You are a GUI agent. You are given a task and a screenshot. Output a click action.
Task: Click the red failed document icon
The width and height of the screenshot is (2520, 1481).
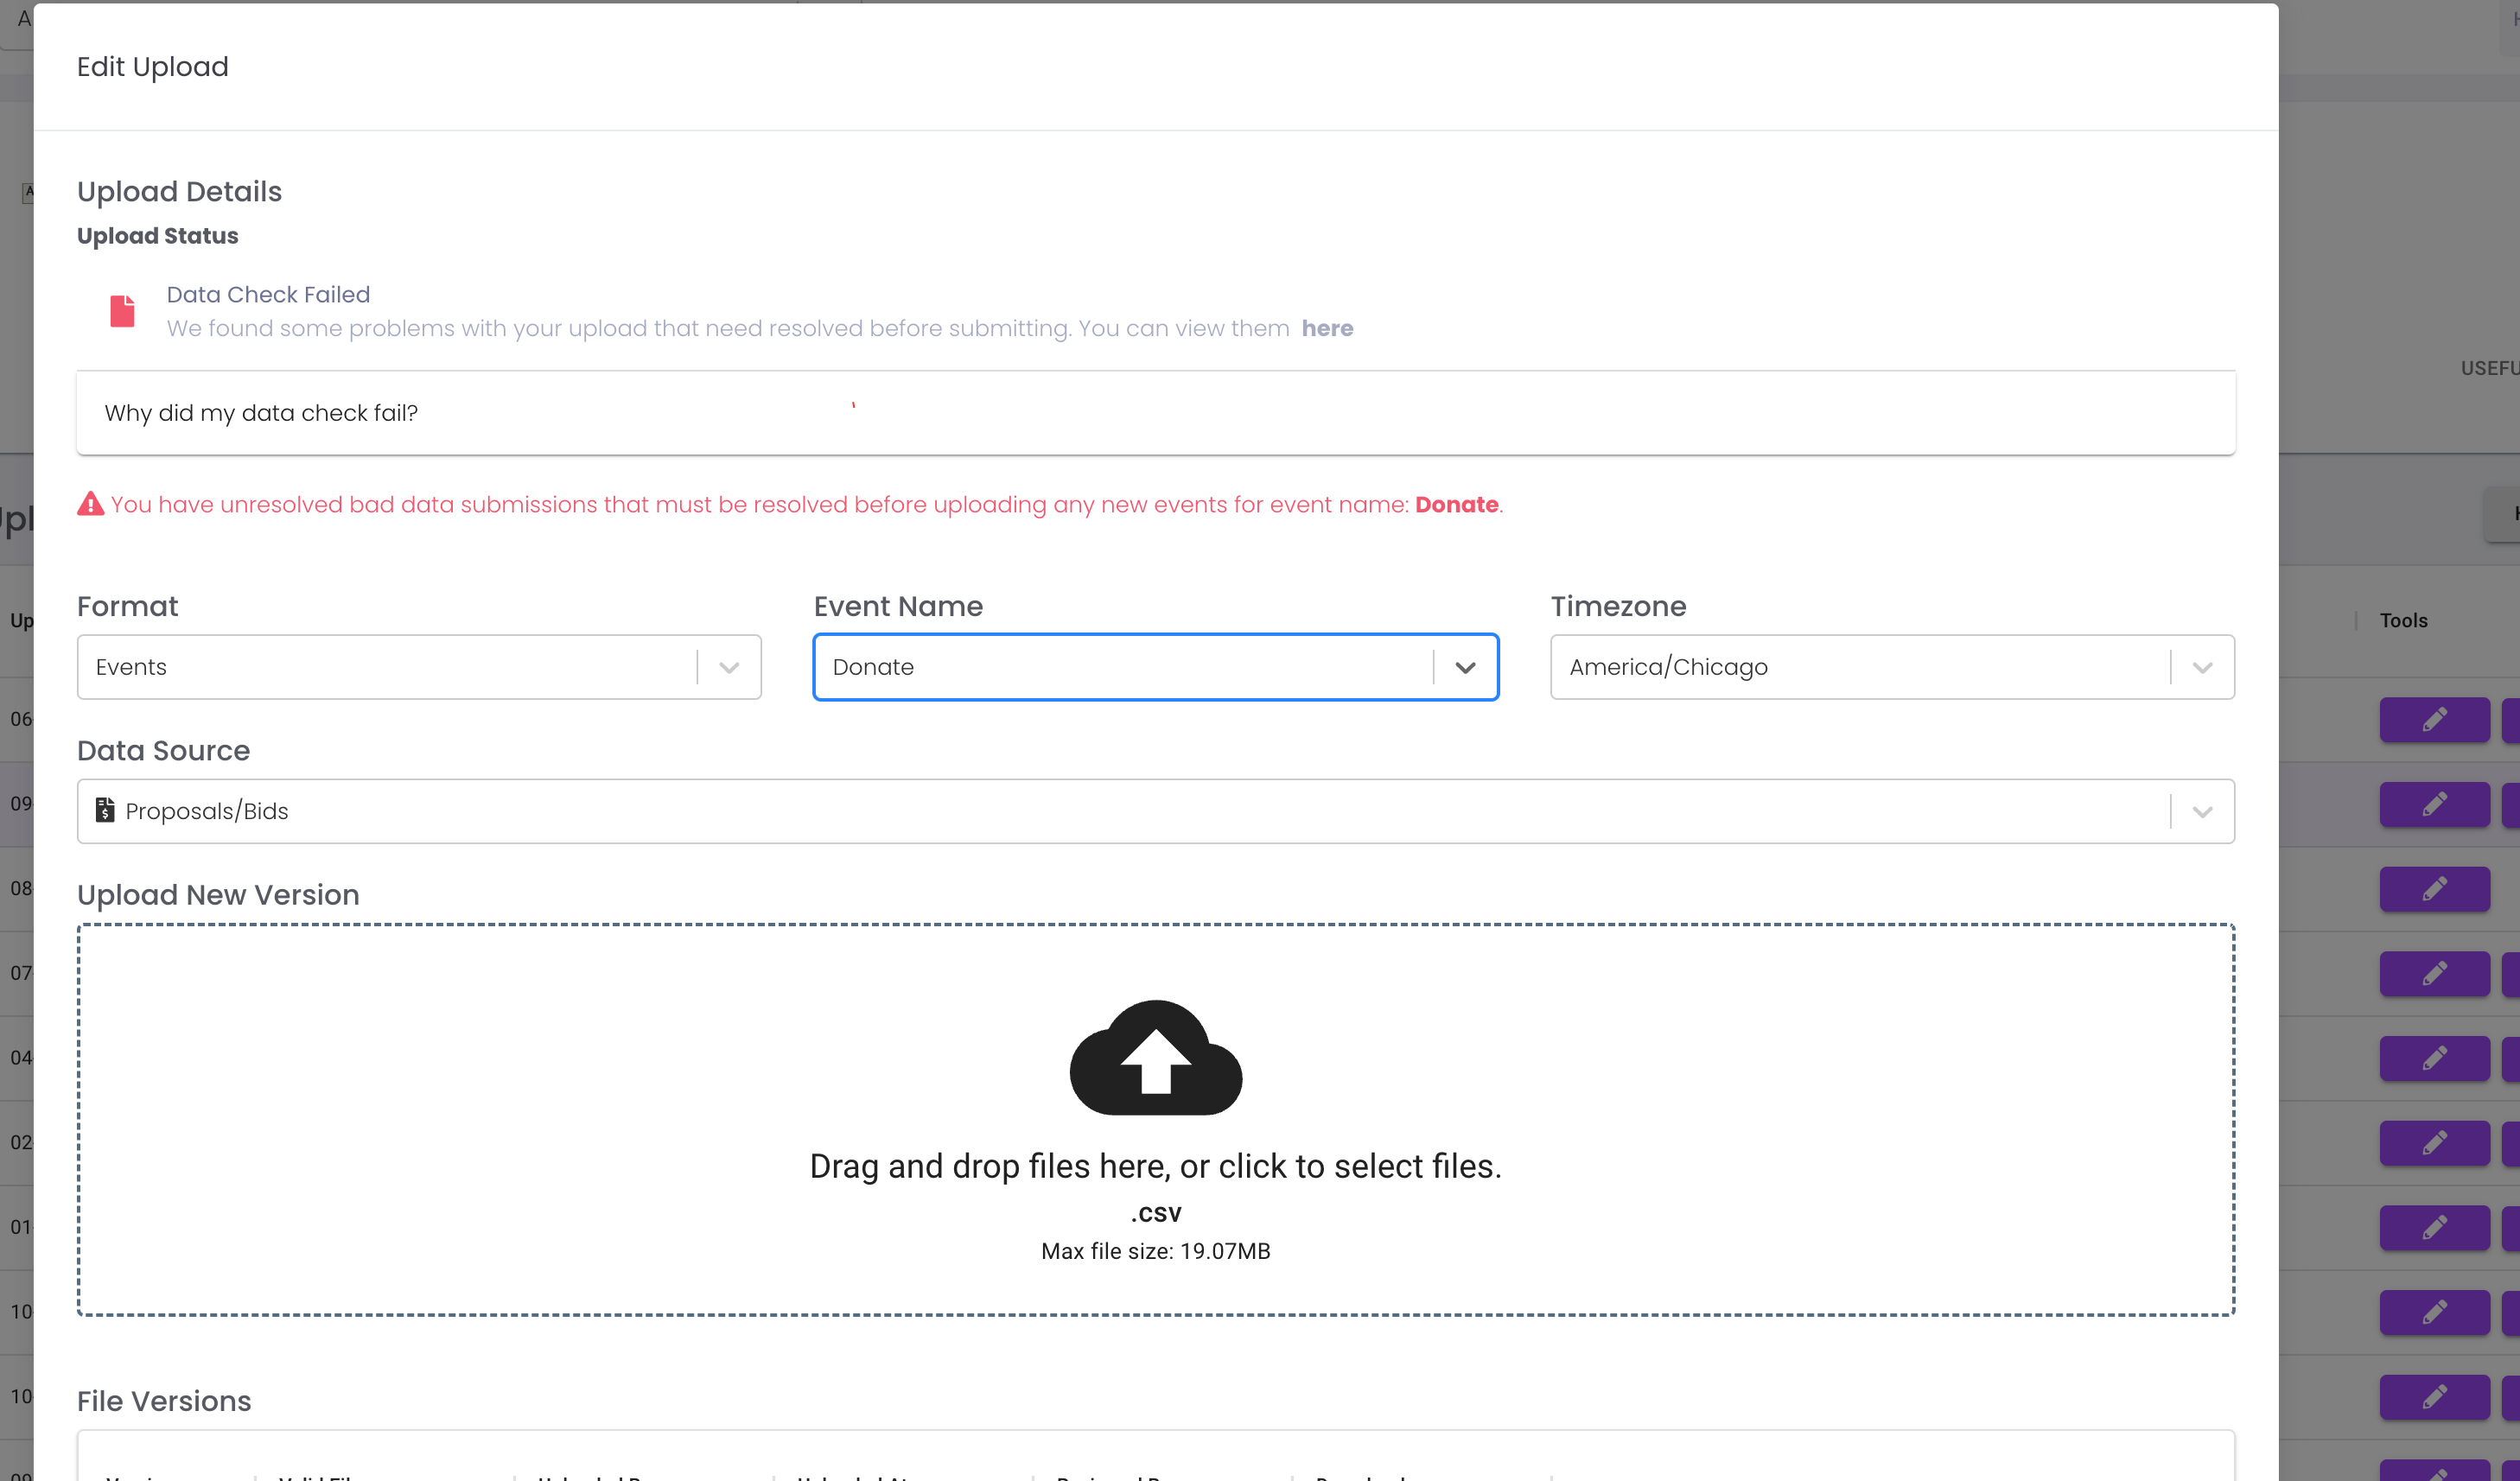(x=122, y=311)
